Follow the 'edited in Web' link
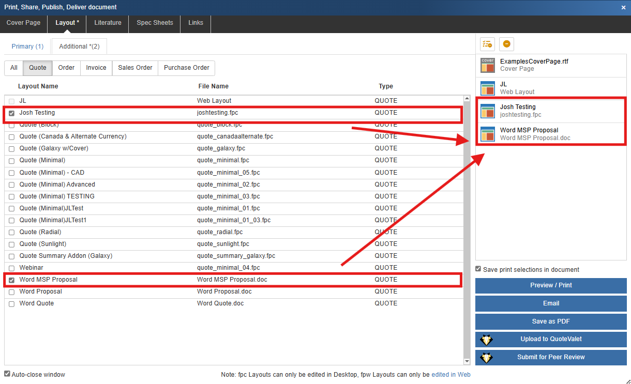This screenshot has width=631, height=384. tap(451, 375)
